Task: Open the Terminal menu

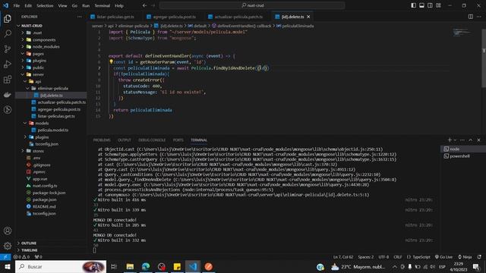Action: click(x=103, y=5)
